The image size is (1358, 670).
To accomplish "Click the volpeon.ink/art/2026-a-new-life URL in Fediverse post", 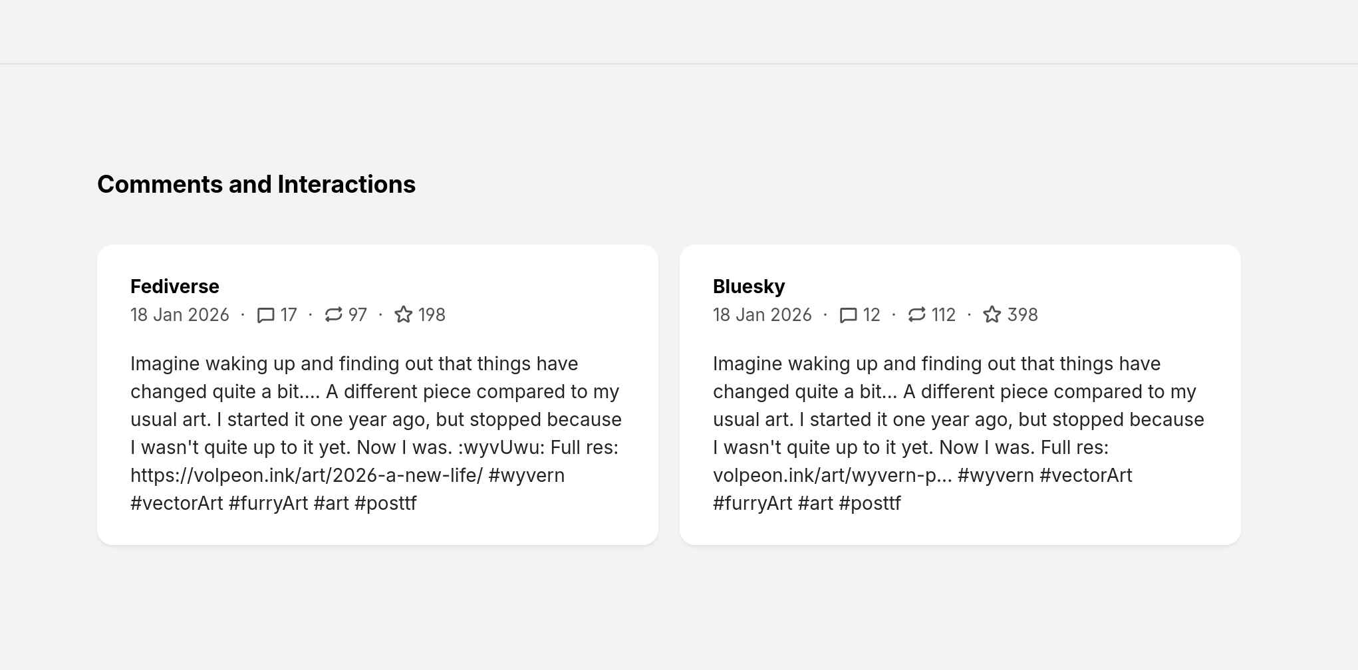I will [x=306, y=476].
